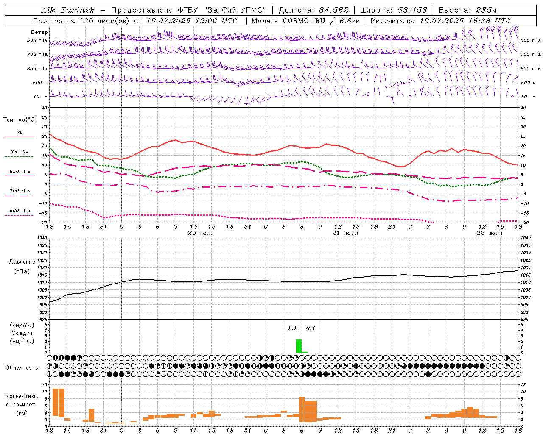Click the tallest orange convective cloud bar at 12-15h
The image size is (543, 434).
pyautogui.click(x=59, y=403)
